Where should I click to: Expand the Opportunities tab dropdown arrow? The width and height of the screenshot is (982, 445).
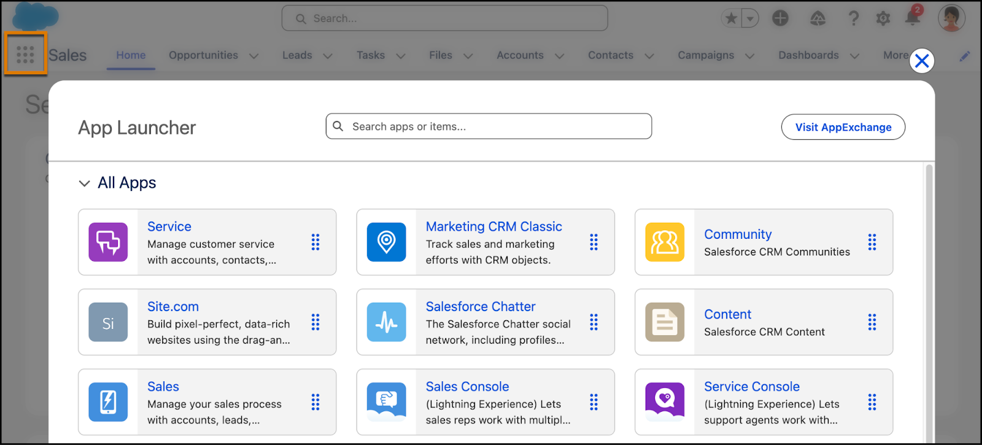253,56
